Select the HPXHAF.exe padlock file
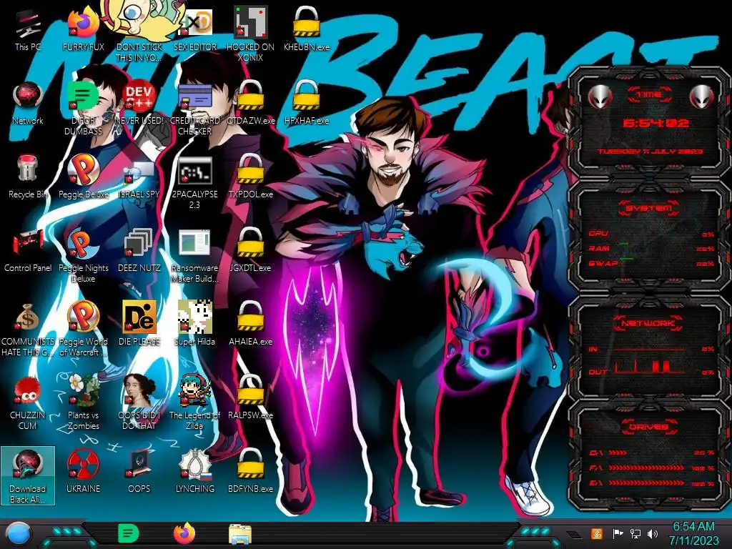This screenshot has width=732, height=549. point(306,103)
